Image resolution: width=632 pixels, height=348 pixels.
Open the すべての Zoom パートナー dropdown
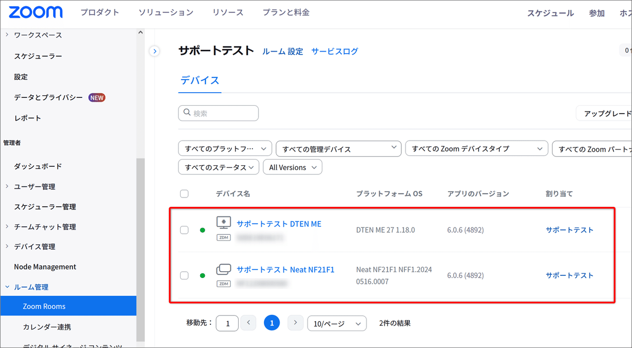pyautogui.click(x=592, y=148)
